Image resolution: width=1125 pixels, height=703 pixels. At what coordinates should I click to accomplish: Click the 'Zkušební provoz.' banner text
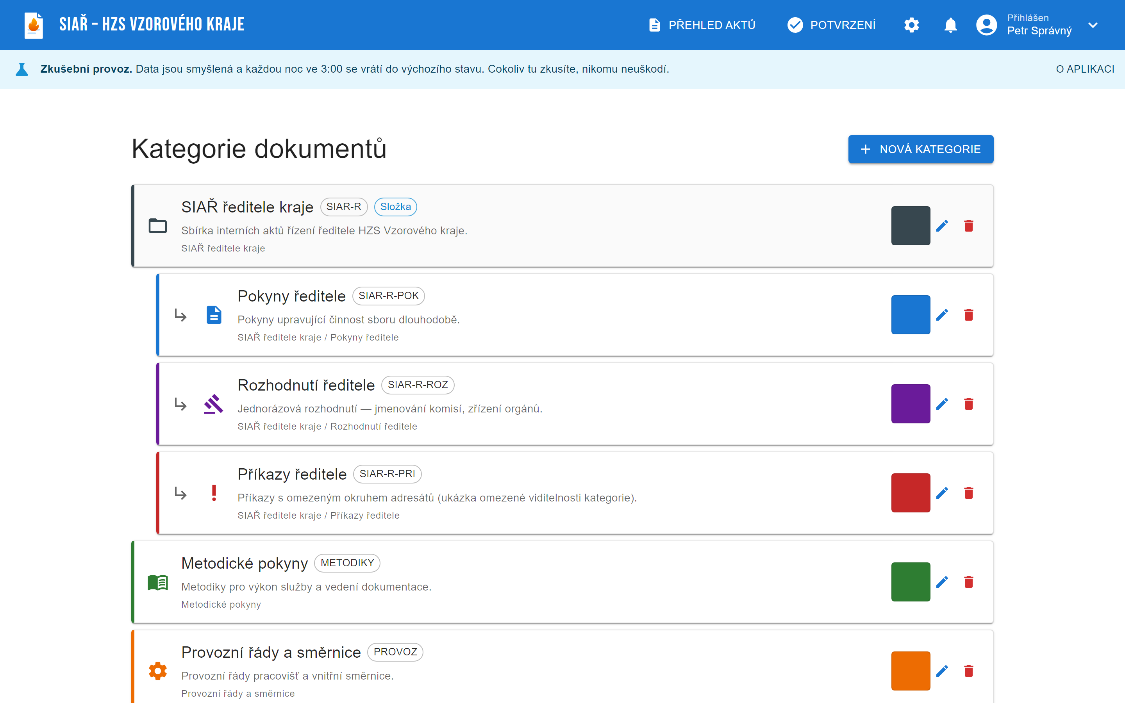[x=86, y=69]
